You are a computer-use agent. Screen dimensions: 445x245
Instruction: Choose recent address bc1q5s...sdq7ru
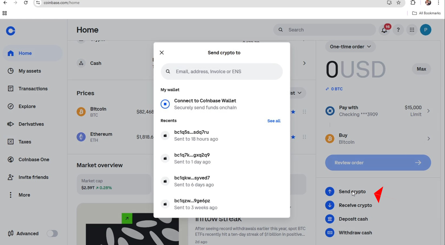pos(222,135)
